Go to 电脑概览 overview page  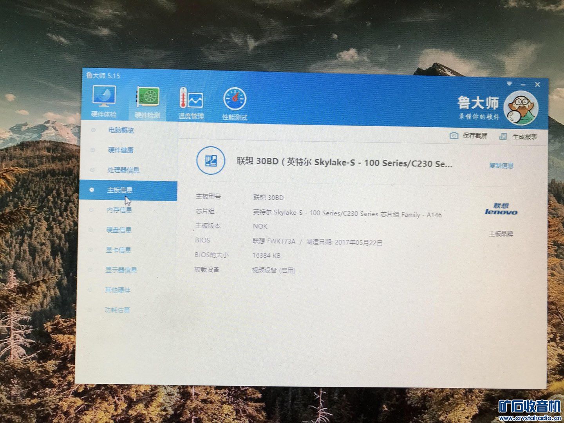pos(121,130)
